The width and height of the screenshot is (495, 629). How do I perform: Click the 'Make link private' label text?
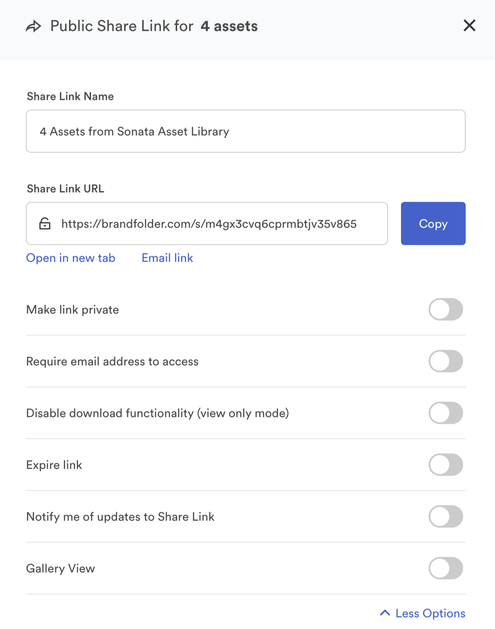pyautogui.click(x=72, y=310)
